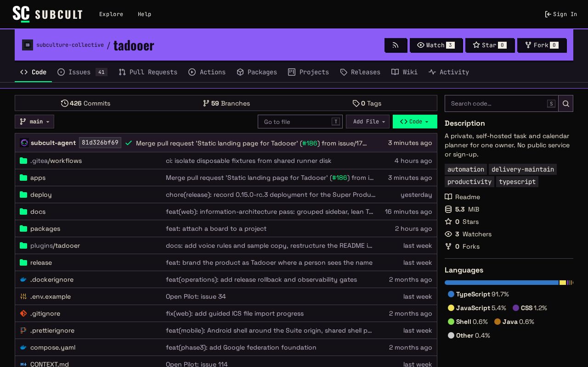Open the Add File dropdown
This screenshot has height=367, width=588.
[x=367, y=122]
